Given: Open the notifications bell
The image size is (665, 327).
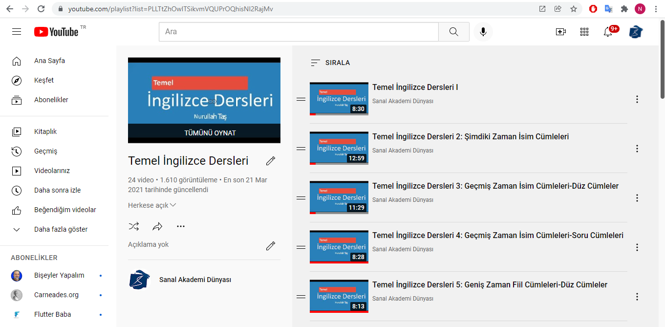Looking at the screenshot, I should click(608, 32).
